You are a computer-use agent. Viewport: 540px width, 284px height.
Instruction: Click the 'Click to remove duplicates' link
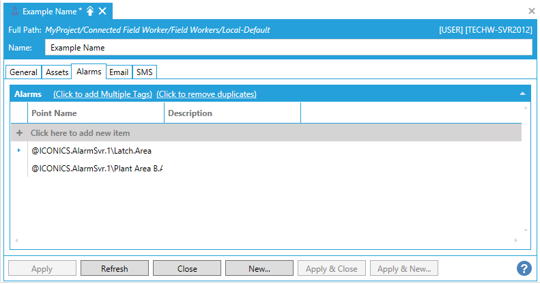pos(206,94)
